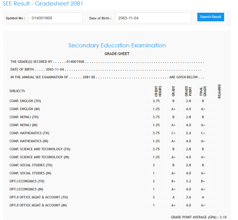Select the COMP. NEPALI (IN) subject cell
The width and height of the screenshot is (238, 220).
pyautogui.click(x=23, y=125)
